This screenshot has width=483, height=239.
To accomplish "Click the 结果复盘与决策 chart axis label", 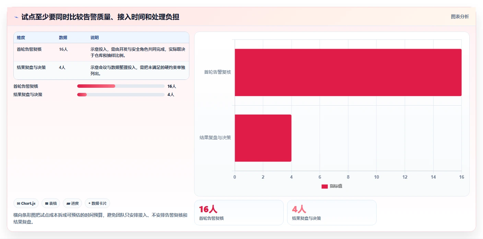I will pos(215,138).
